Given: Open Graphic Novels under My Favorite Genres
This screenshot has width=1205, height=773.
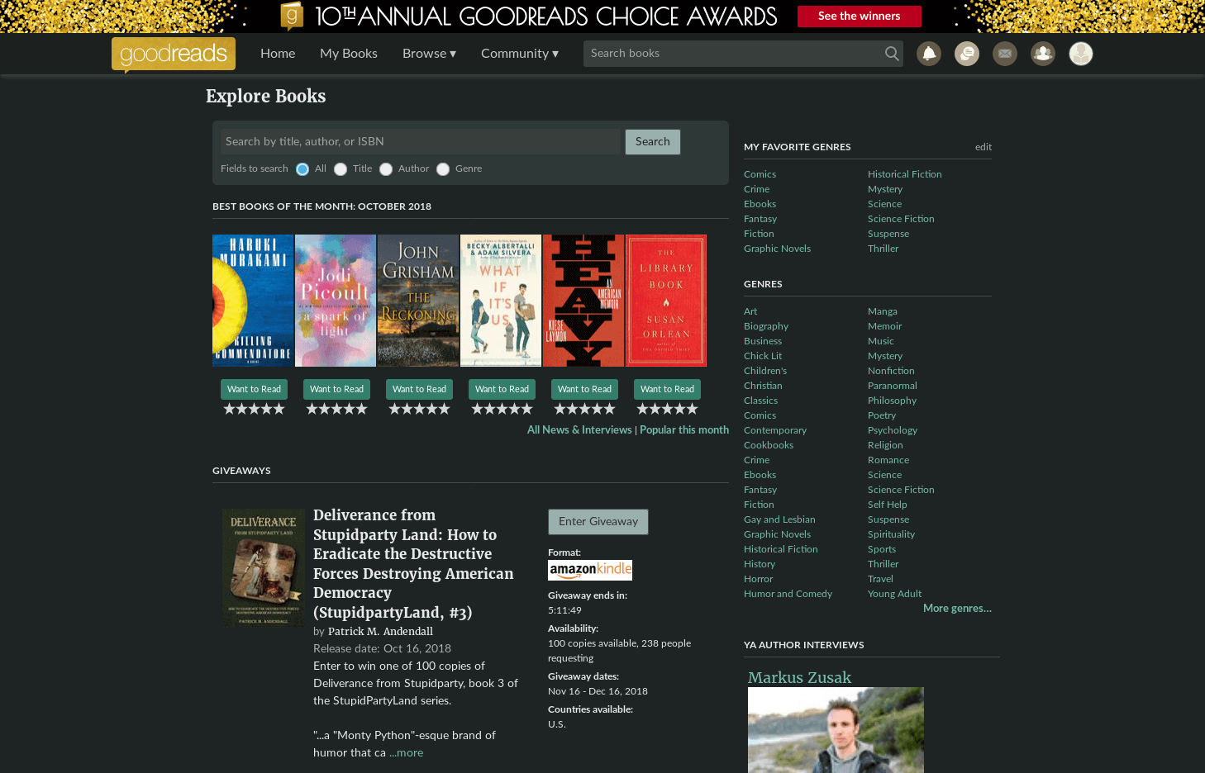Looking at the screenshot, I should tap(777, 249).
